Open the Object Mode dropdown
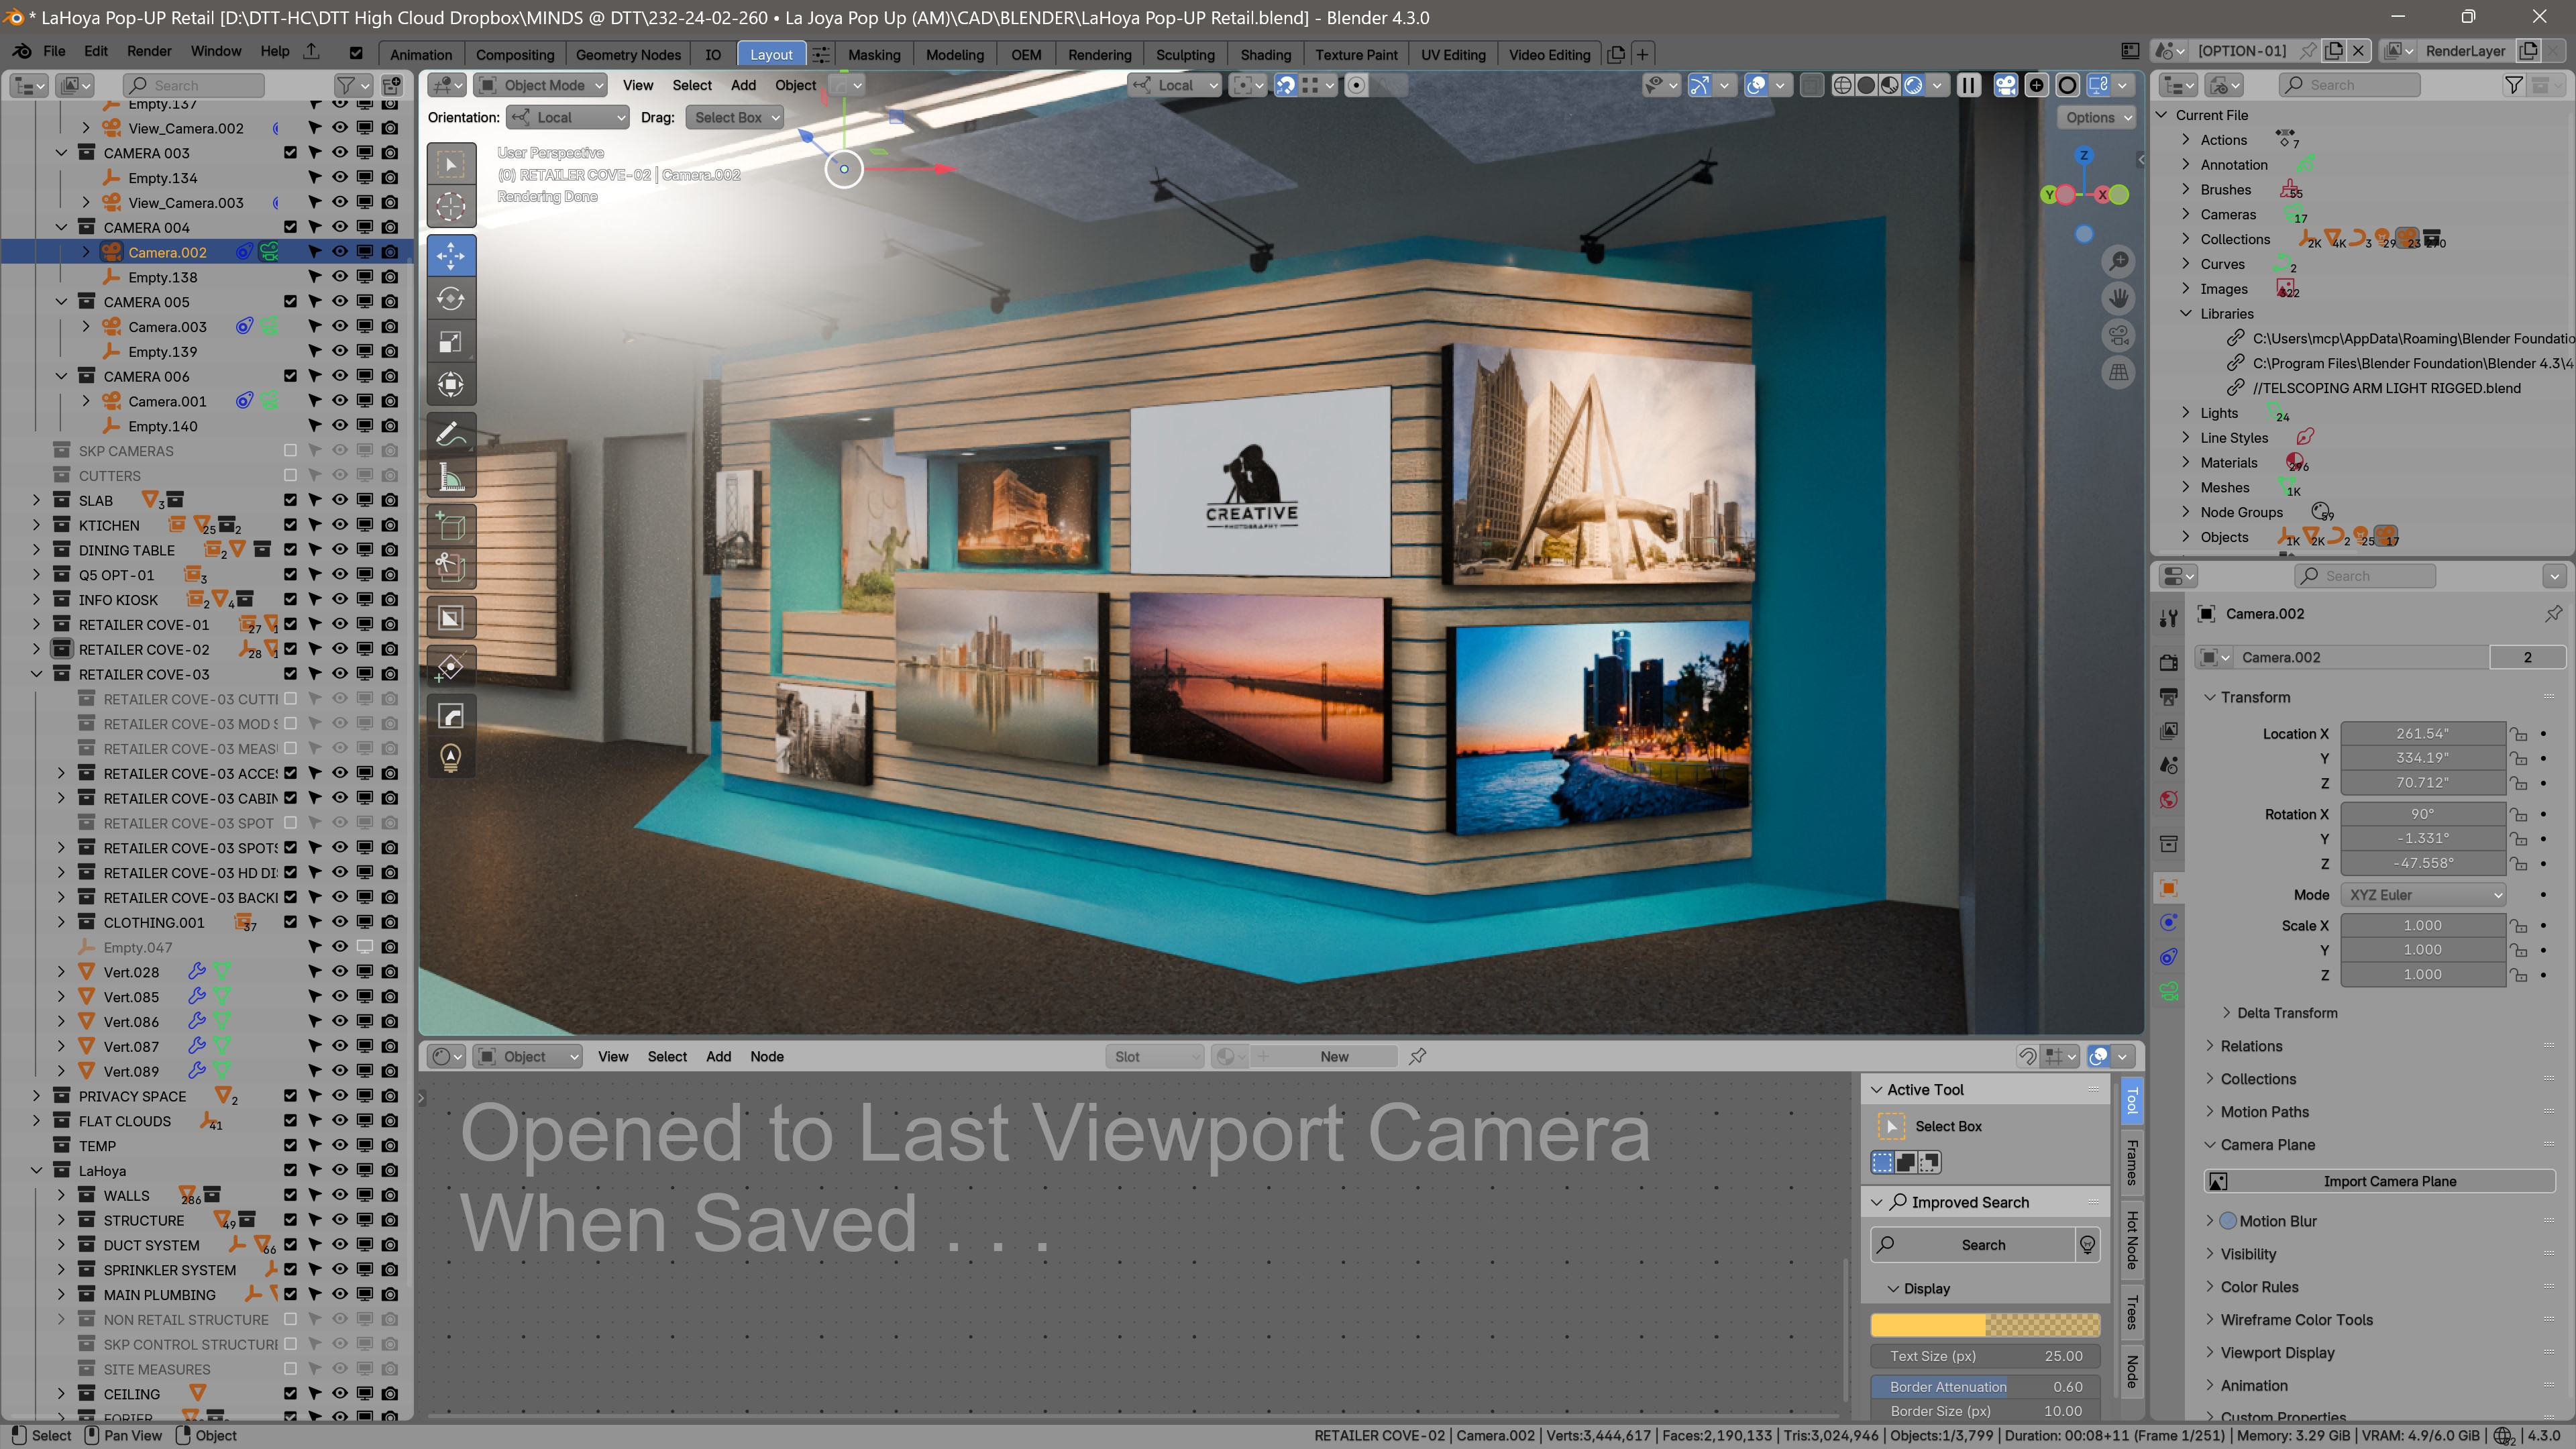This screenshot has width=2576, height=1449. tap(540, 85)
